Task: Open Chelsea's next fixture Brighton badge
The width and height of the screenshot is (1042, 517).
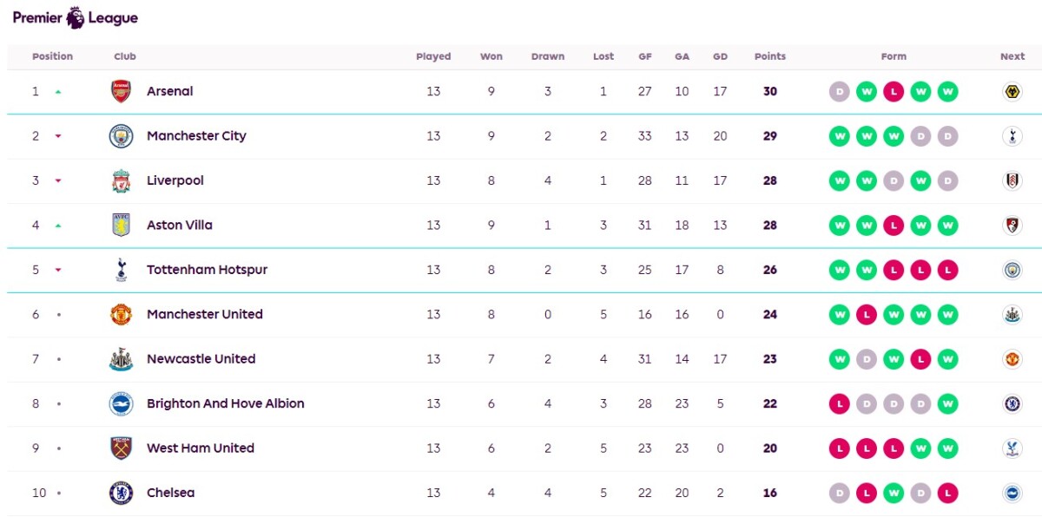Action: click(1012, 493)
